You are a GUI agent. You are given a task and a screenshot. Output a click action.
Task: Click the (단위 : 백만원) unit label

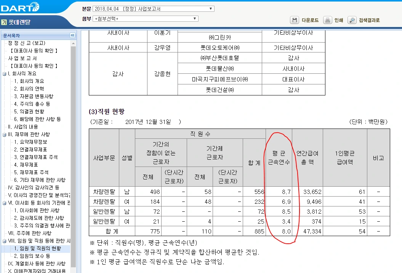click(368, 122)
